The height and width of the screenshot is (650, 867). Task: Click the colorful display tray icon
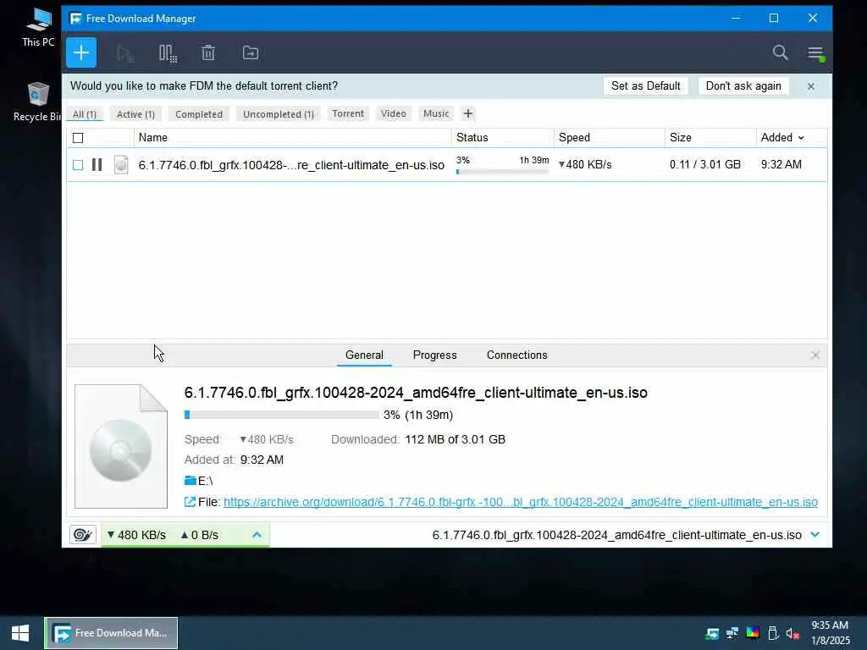753,633
